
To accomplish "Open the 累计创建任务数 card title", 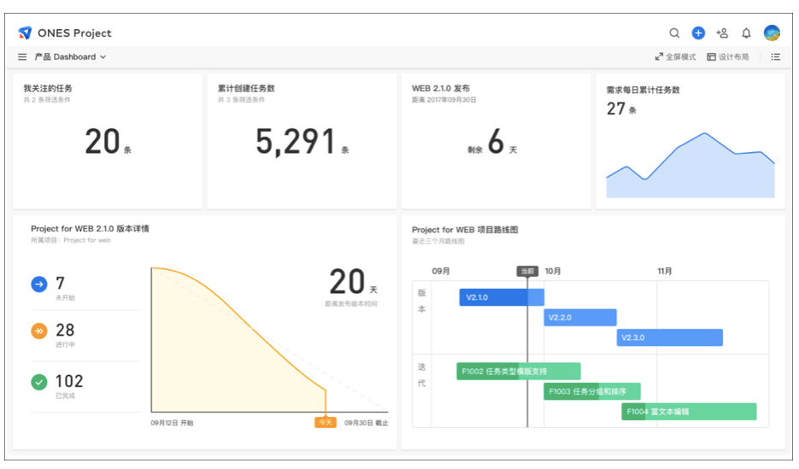I will coord(246,88).
